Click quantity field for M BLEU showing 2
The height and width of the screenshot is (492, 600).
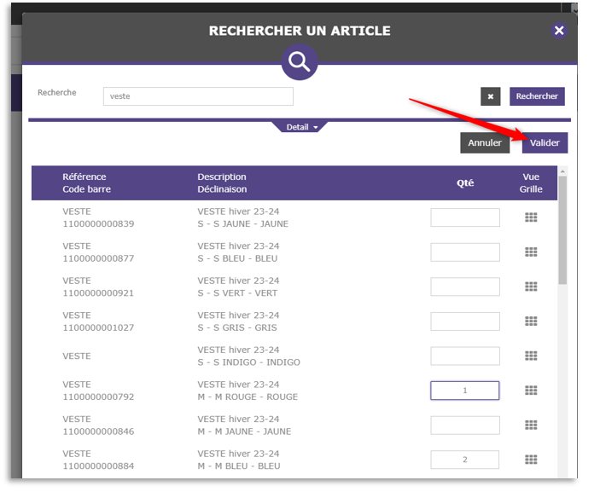point(465,460)
